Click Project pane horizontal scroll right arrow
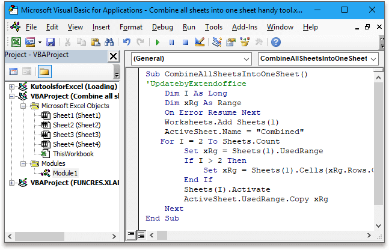389x250 pixels. [114, 237]
